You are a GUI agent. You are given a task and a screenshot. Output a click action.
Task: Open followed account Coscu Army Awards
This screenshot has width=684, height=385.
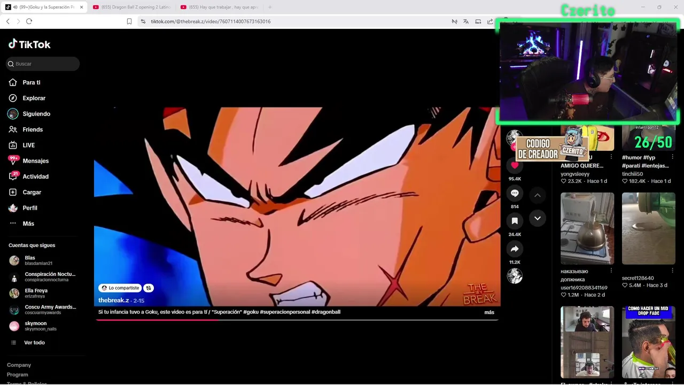[x=43, y=310]
